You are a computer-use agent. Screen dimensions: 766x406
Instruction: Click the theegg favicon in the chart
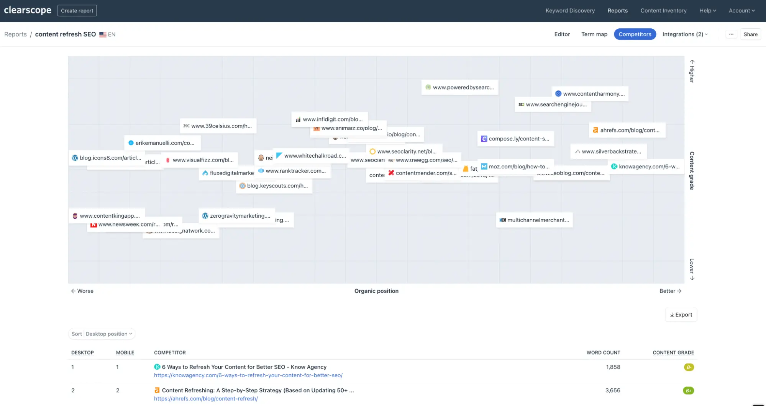coord(391,160)
